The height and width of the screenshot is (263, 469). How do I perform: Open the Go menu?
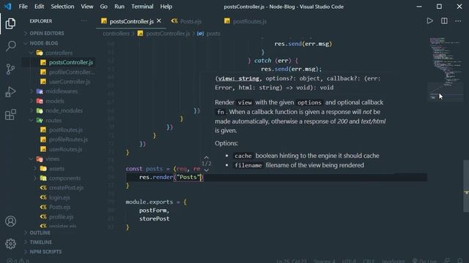click(x=104, y=7)
